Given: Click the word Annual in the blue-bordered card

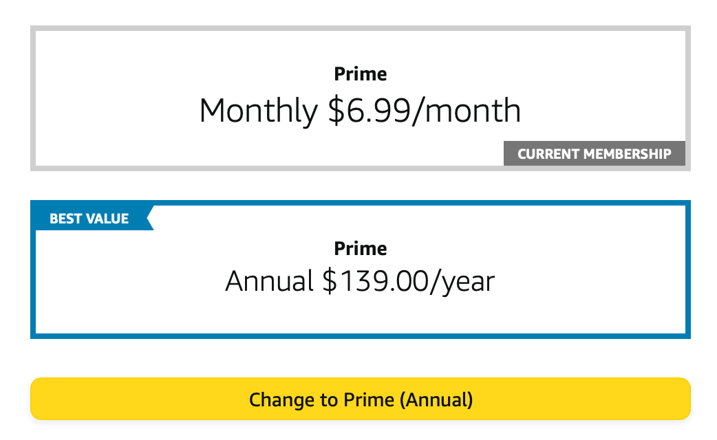Looking at the screenshot, I should [x=269, y=281].
